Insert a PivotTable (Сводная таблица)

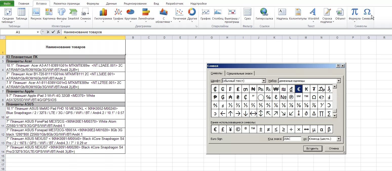(x=8, y=15)
